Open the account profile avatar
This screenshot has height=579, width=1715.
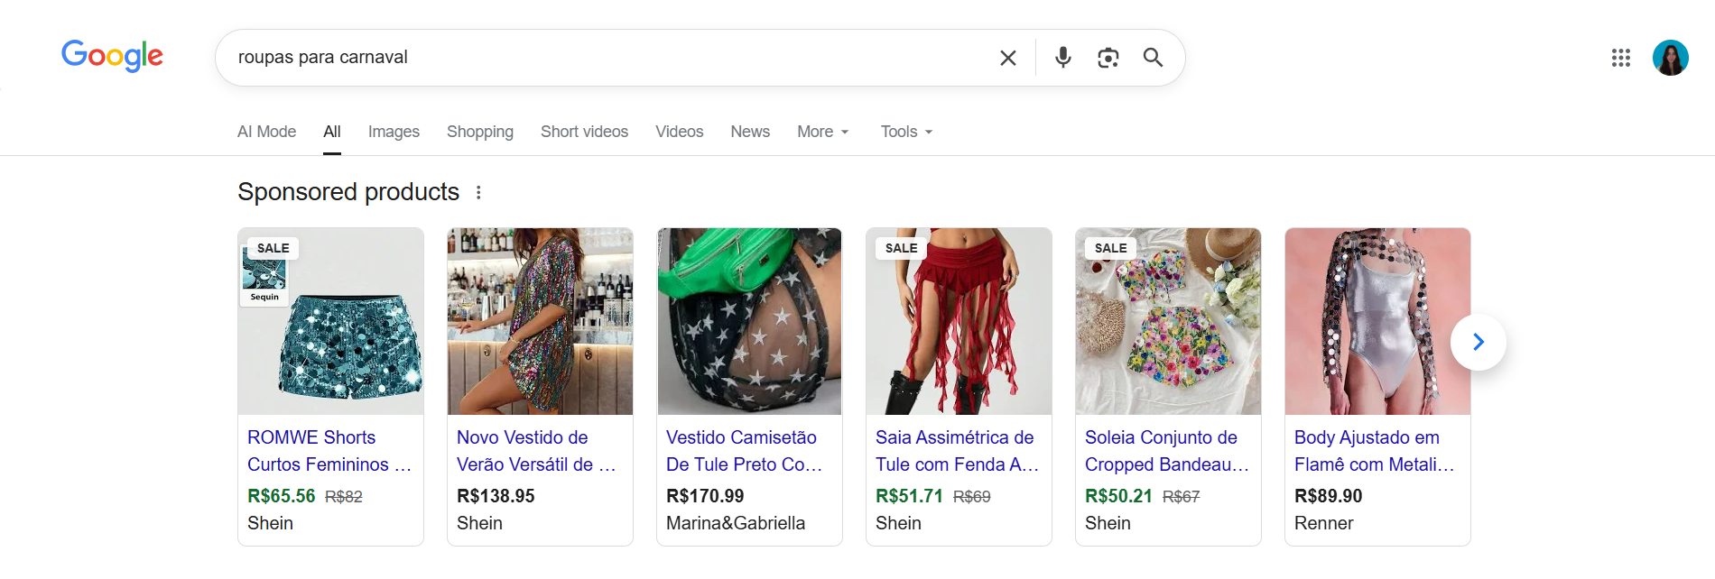(1671, 58)
